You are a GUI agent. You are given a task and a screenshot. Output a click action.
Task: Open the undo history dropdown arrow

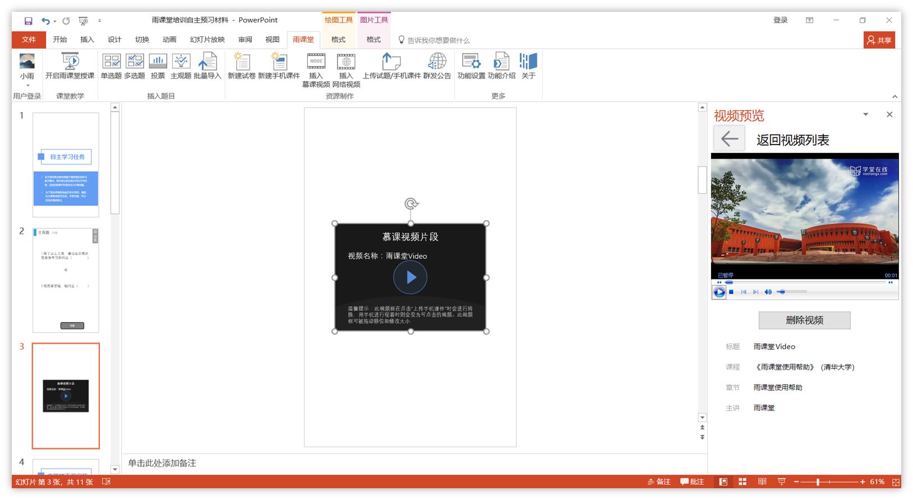click(x=55, y=21)
